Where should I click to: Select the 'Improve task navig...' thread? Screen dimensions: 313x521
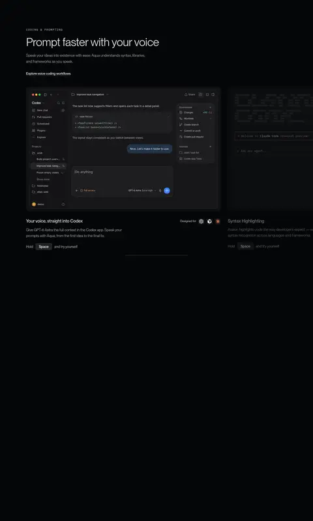pyautogui.click(x=48, y=166)
